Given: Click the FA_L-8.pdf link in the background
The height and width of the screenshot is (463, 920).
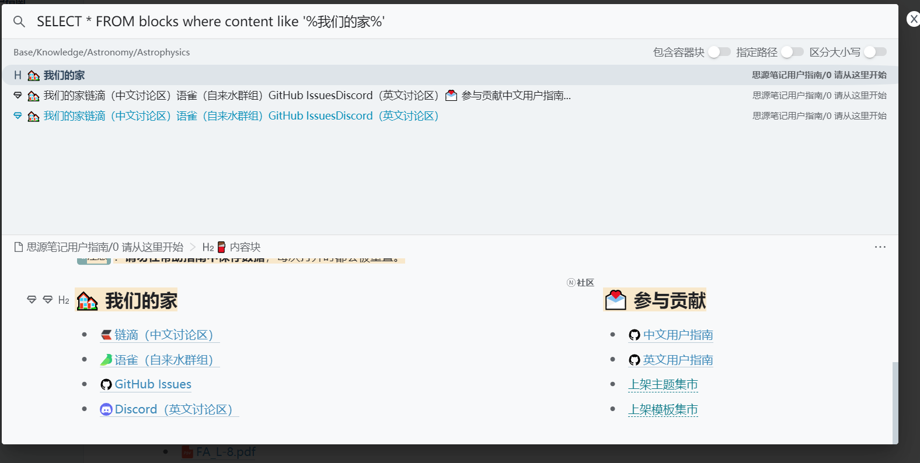Looking at the screenshot, I should [226, 452].
